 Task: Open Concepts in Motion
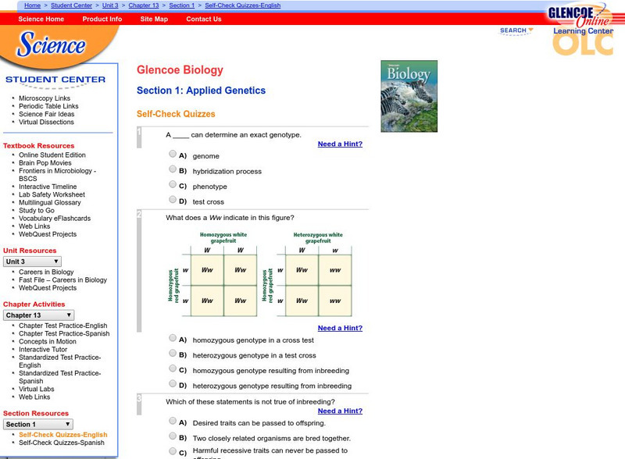click(48, 341)
